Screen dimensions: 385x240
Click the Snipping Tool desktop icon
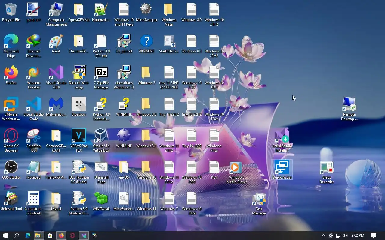(x=34, y=140)
